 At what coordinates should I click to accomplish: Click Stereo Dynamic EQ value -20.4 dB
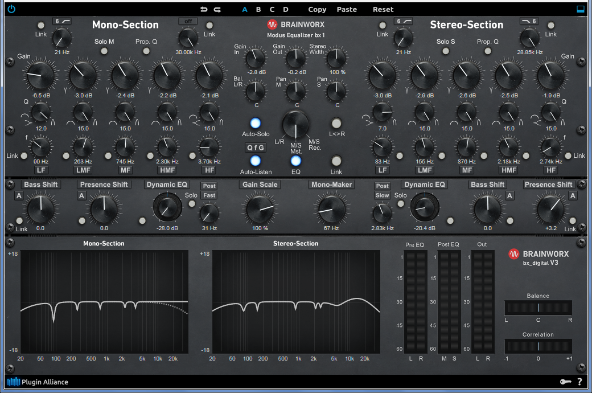point(425,228)
